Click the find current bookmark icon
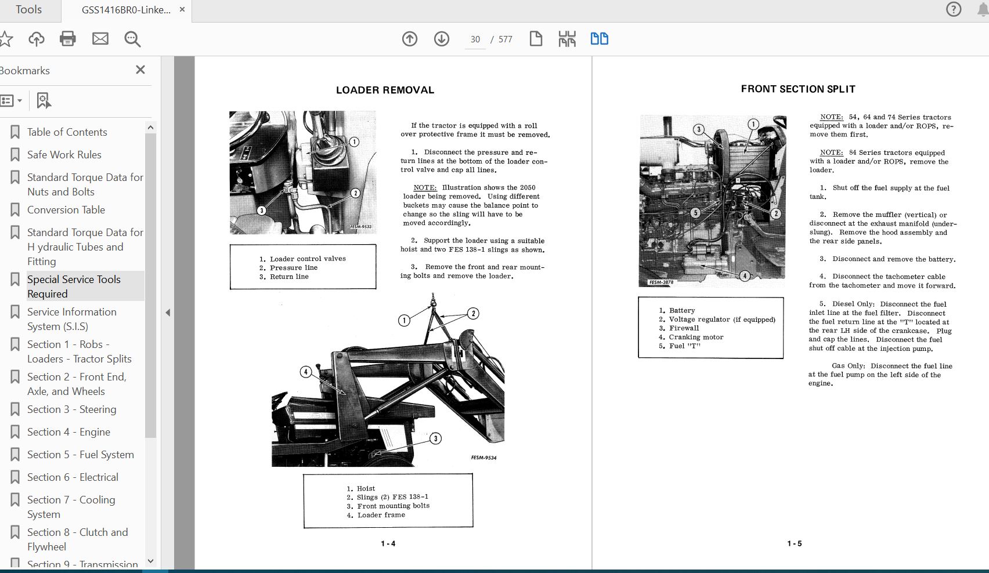The height and width of the screenshot is (573, 989). pos(44,100)
